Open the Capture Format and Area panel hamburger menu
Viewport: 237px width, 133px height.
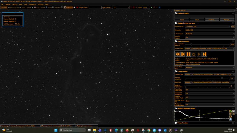click(x=233, y=23)
